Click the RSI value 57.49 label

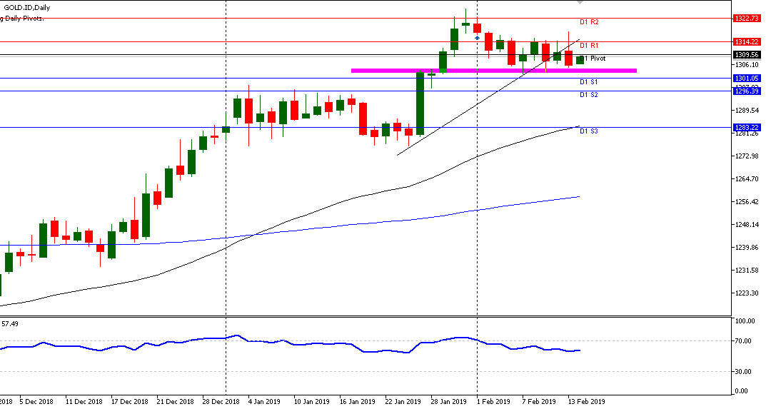click(10, 323)
